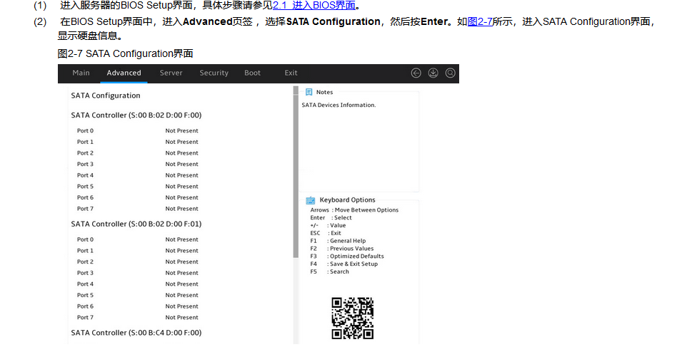This screenshot has height=357, width=687.
Task: Click 'Arrows : Move Between Options' line
Action: pos(354,209)
